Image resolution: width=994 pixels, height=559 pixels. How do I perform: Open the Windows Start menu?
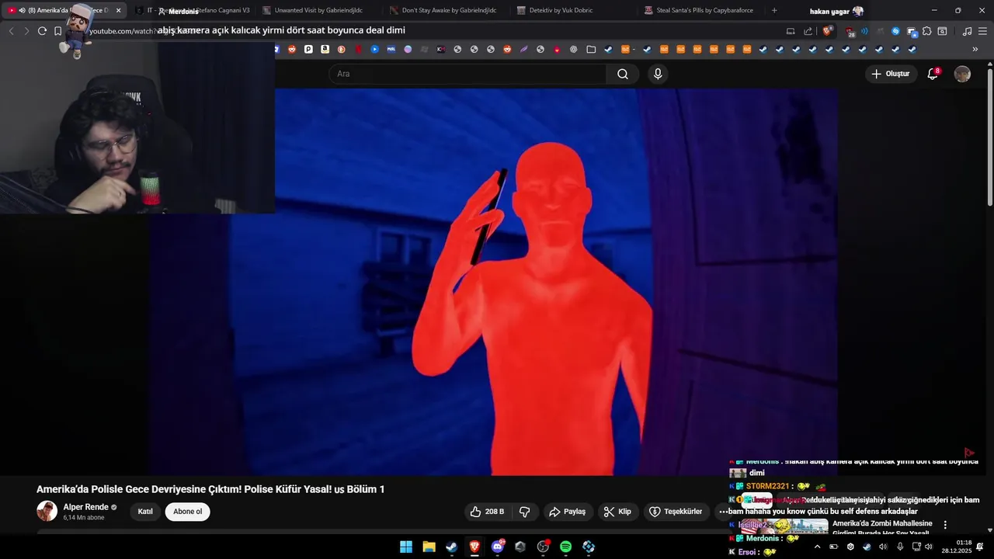pyautogui.click(x=406, y=547)
